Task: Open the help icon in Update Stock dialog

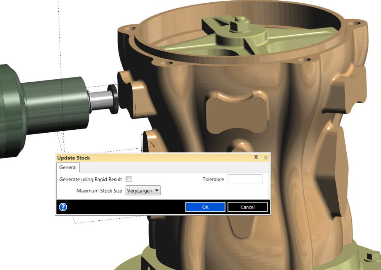Action: coord(63,207)
